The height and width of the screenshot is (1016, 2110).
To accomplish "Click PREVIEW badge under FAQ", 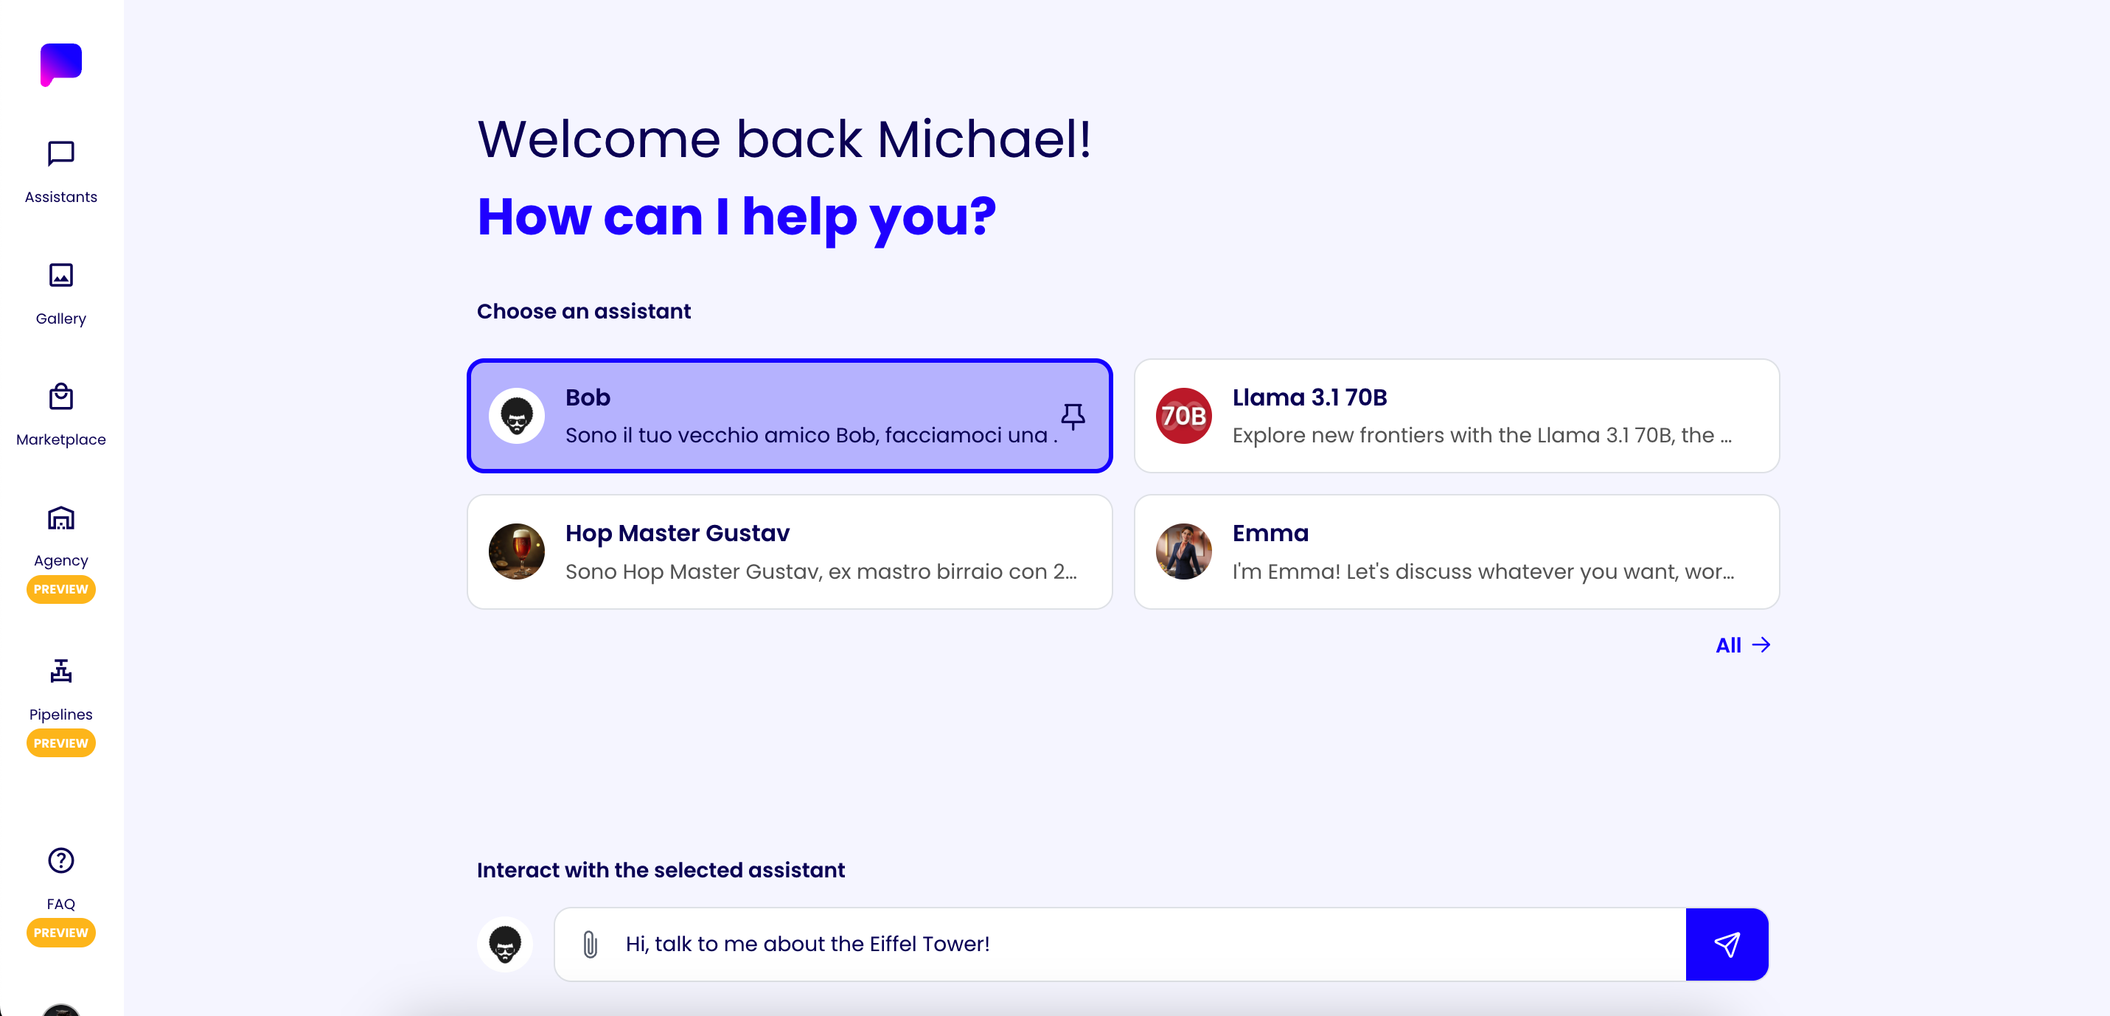I will pyautogui.click(x=60, y=933).
